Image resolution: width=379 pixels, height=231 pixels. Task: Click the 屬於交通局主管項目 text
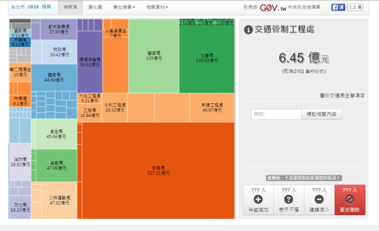click(342, 95)
